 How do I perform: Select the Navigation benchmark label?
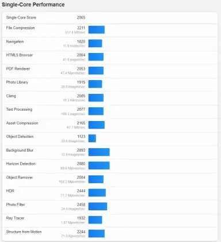click(15, 41)
